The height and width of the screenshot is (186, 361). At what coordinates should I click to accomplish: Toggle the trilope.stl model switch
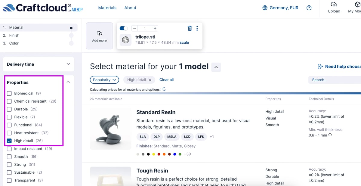coord(123,28)
